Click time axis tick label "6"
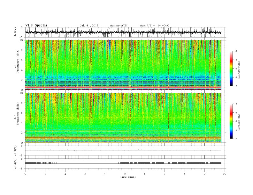This screenshot has width=253, height=195. click(145, 174)
